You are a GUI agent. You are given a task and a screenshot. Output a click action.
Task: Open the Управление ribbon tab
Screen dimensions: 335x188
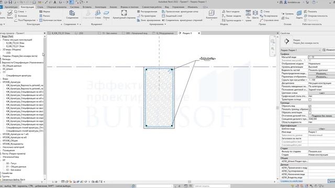point(178,7)
